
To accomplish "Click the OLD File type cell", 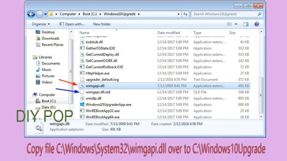I will click(x=200, y=92).
